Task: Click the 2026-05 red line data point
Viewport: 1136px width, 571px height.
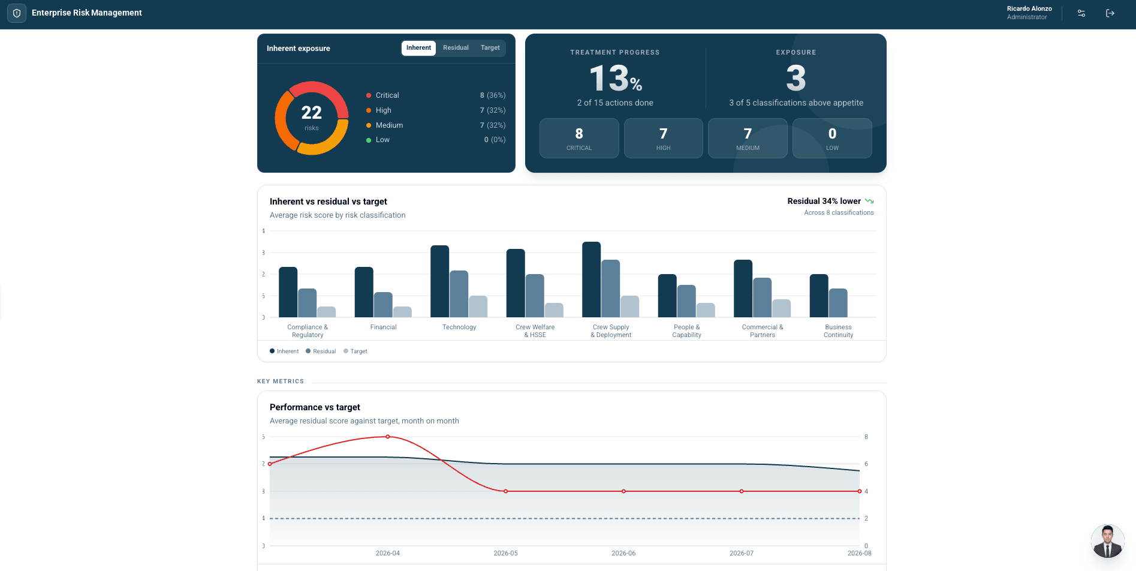Action: pos(506,491)
